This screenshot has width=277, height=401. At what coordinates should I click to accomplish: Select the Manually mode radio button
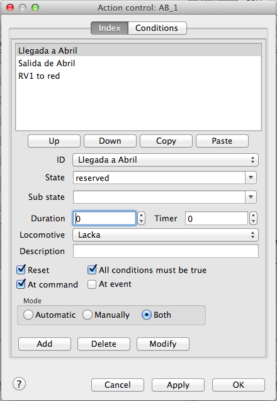[88, 315]
